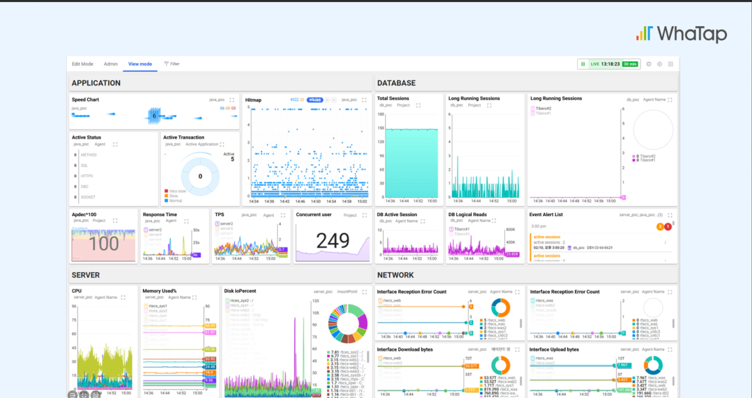This screenshot has height=398, width=752.
Task: Open the Filter option
Action: coord(172,64)
